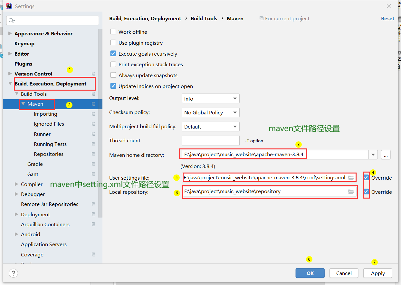The width and height of the screenshot is (401, 285).
Task: Enable Work offline checkbox
Action: [x=113, y=32]
